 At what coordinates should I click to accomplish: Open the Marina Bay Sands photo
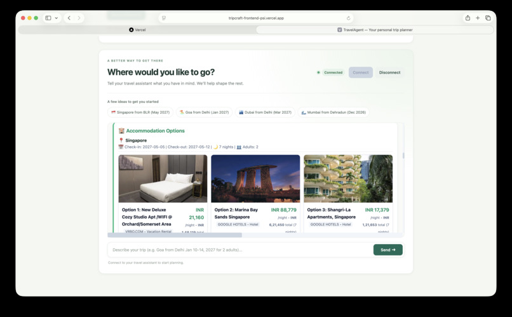tap(255, 179)
